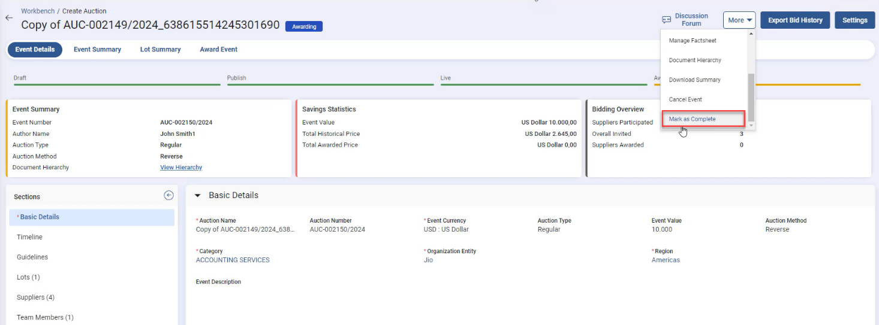This screenshot has width=879, height=325.
Task: Go to the Award Event tab
Action: (x=218, y=50)
